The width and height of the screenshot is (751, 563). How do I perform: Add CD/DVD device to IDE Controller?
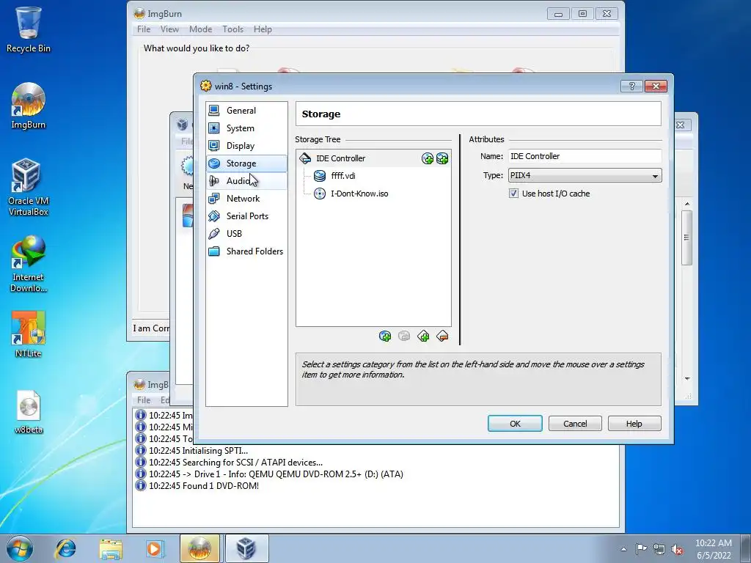click(428, 158)
